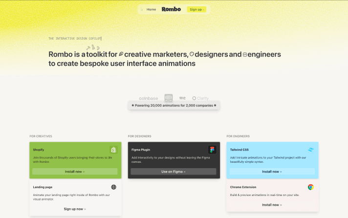Screen dimensions: 348x218
Task: Click the drag-dots icon beside Home
Action: point(142,10)
